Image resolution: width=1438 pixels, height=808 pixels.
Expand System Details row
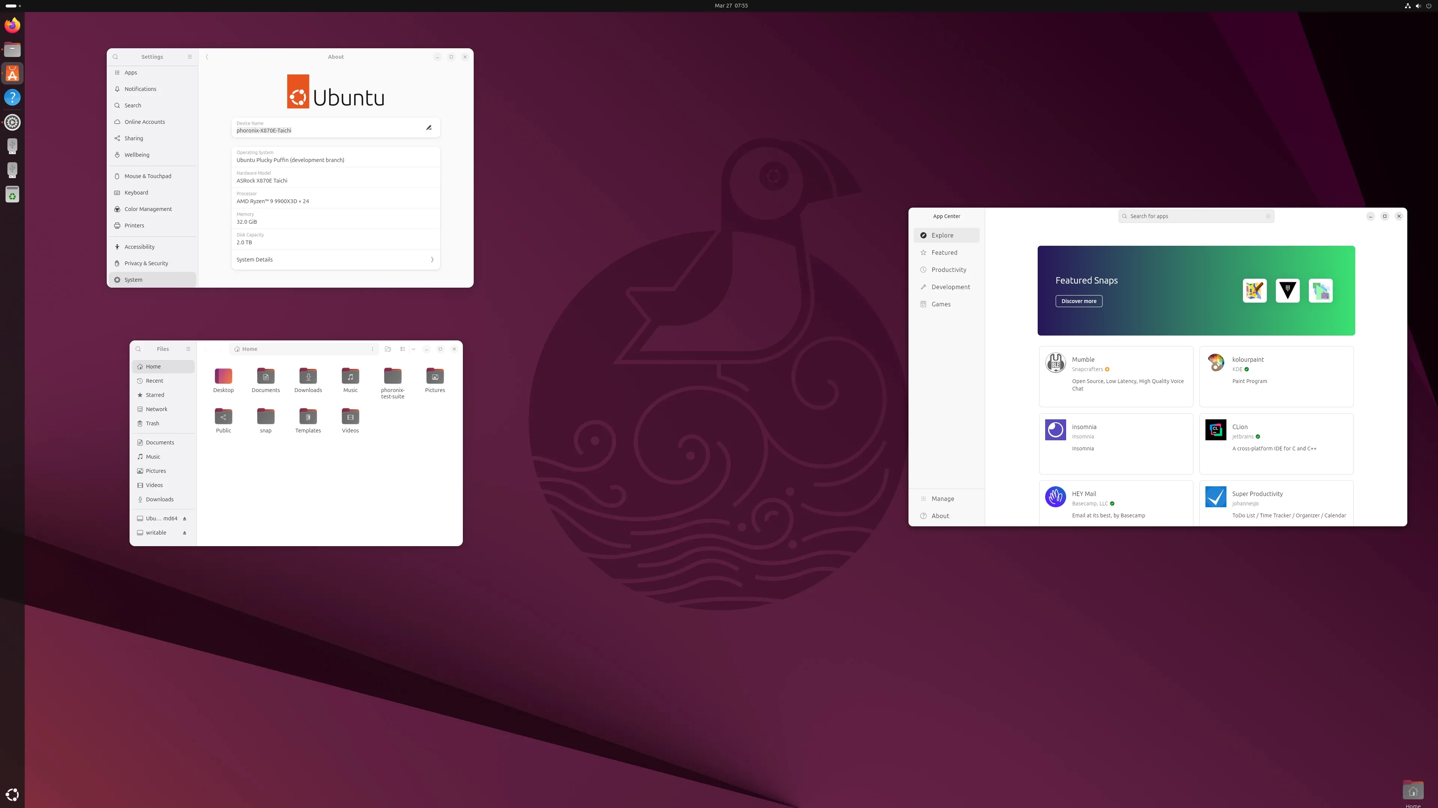point(336,260)
